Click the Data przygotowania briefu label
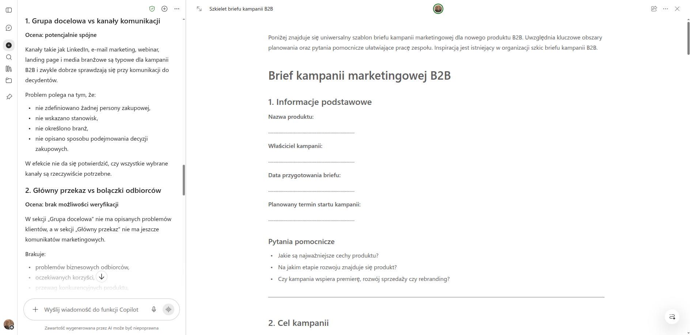Image resolution: width=690 pixels, height=335 pixels. (304, 175)
